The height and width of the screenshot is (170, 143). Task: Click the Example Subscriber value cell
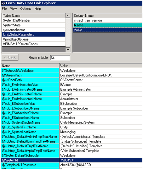101,108
